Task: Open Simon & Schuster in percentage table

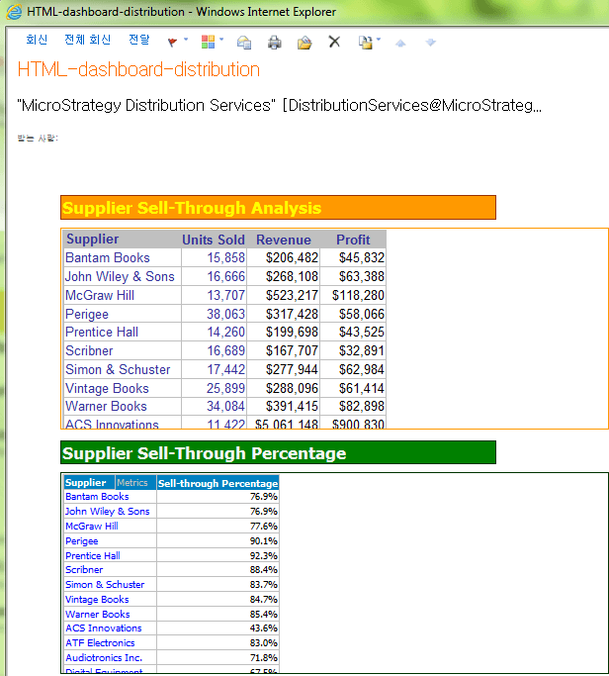Action: [105, 585]
